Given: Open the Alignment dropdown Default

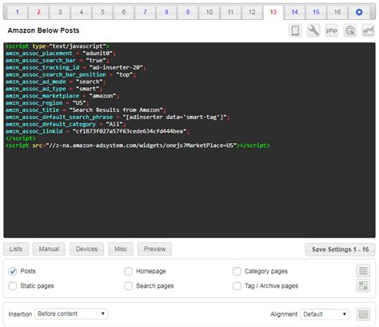Looking at the screenshot, I should point(325,314).
